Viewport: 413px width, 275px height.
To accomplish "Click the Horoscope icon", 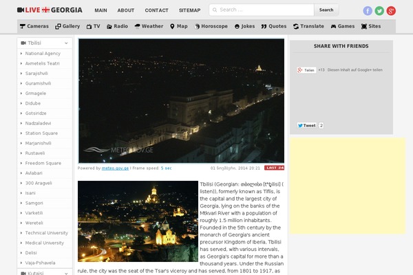I will click(197, 26).
